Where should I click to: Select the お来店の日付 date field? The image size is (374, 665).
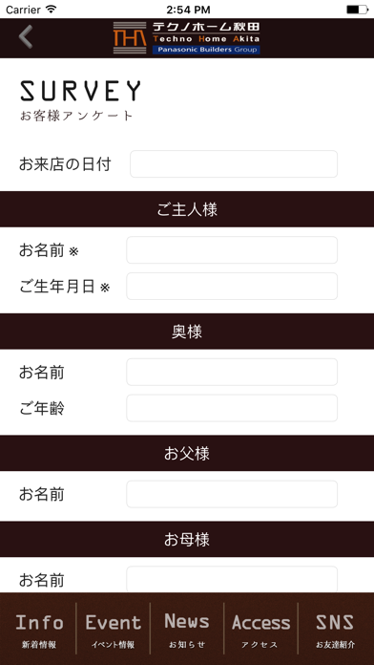point(234,163)
